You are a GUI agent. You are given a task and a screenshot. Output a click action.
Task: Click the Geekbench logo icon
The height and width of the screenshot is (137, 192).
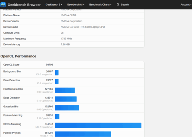click(3, 5)
